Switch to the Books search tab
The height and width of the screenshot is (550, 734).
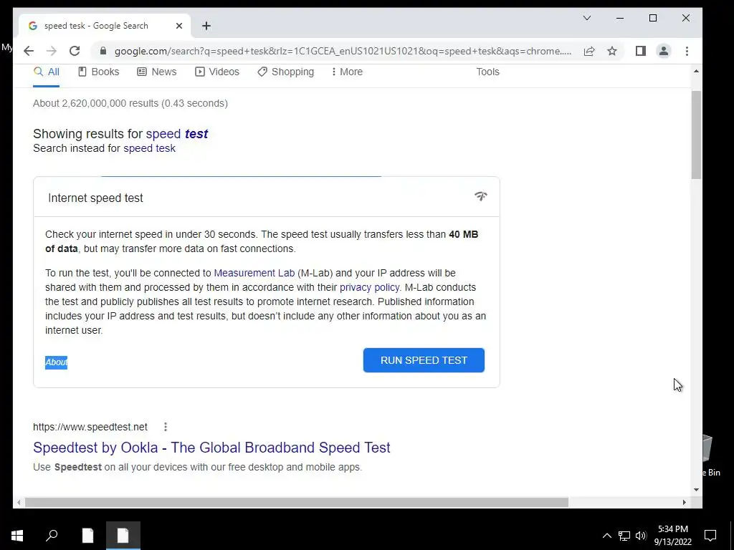click(x=98, y=72)
